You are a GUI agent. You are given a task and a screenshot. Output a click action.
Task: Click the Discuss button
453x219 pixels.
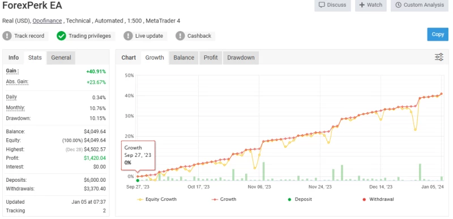(x=332, y=5)
